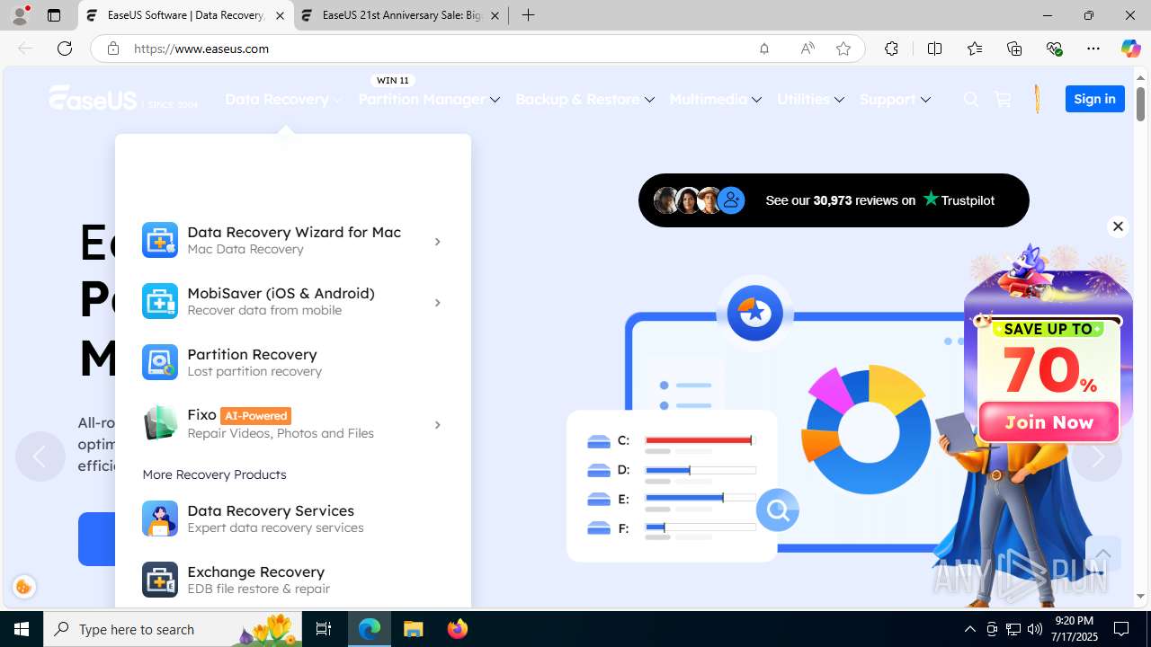1151x647 pixels.
Task: Click the back-to-top arrow icon
Action: pos(1102,554)
